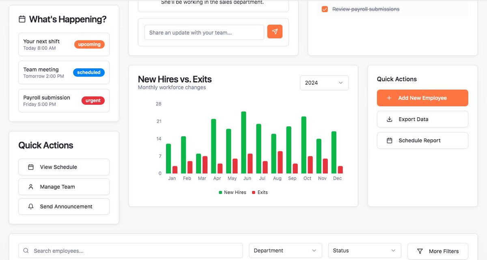This screenshot has width=487, height=260.
Task: Click the person icon on Manage Team
Action: point(30,187)
